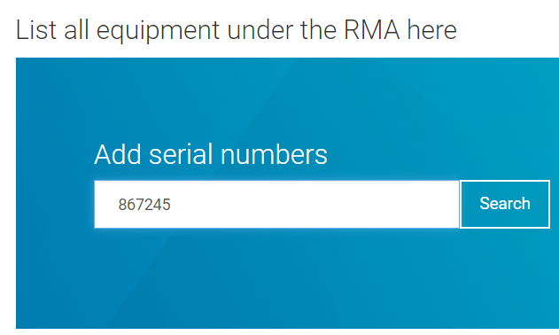This screenshot has width=559, height=335.
Task: Submit serial number using Search
Action: (505, 204)
